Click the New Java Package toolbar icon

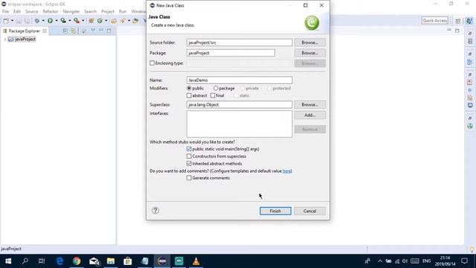[x=91, y=21]
